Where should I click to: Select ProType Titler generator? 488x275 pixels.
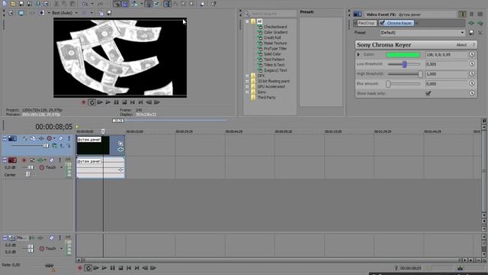[275, 49]
